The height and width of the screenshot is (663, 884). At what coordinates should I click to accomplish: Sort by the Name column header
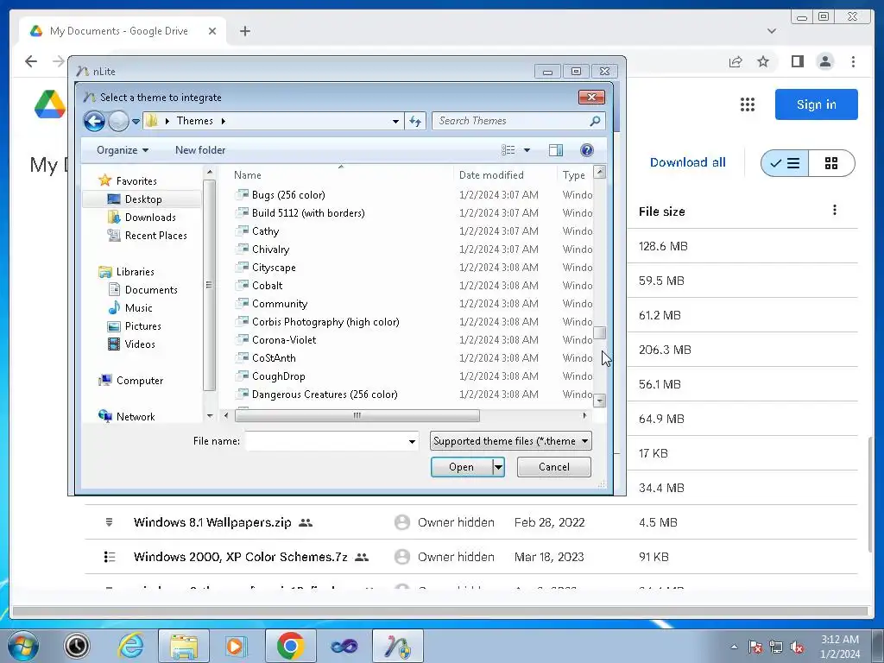pos(248,174)
